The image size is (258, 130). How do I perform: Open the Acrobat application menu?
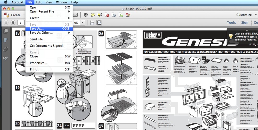17,2
